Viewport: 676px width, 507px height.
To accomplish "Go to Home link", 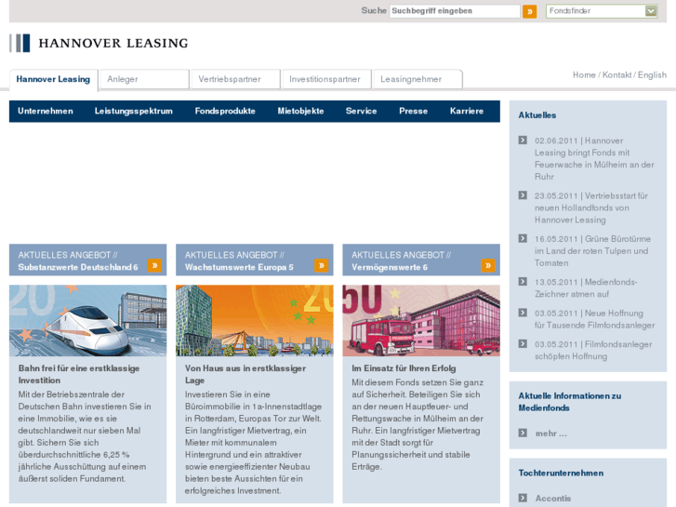I will tap(584, 75).
